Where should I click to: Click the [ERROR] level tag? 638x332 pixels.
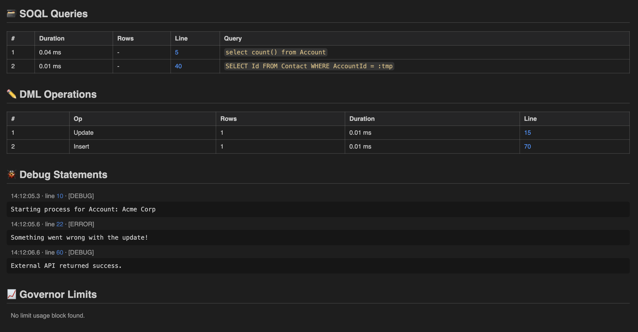click(81, 224)
